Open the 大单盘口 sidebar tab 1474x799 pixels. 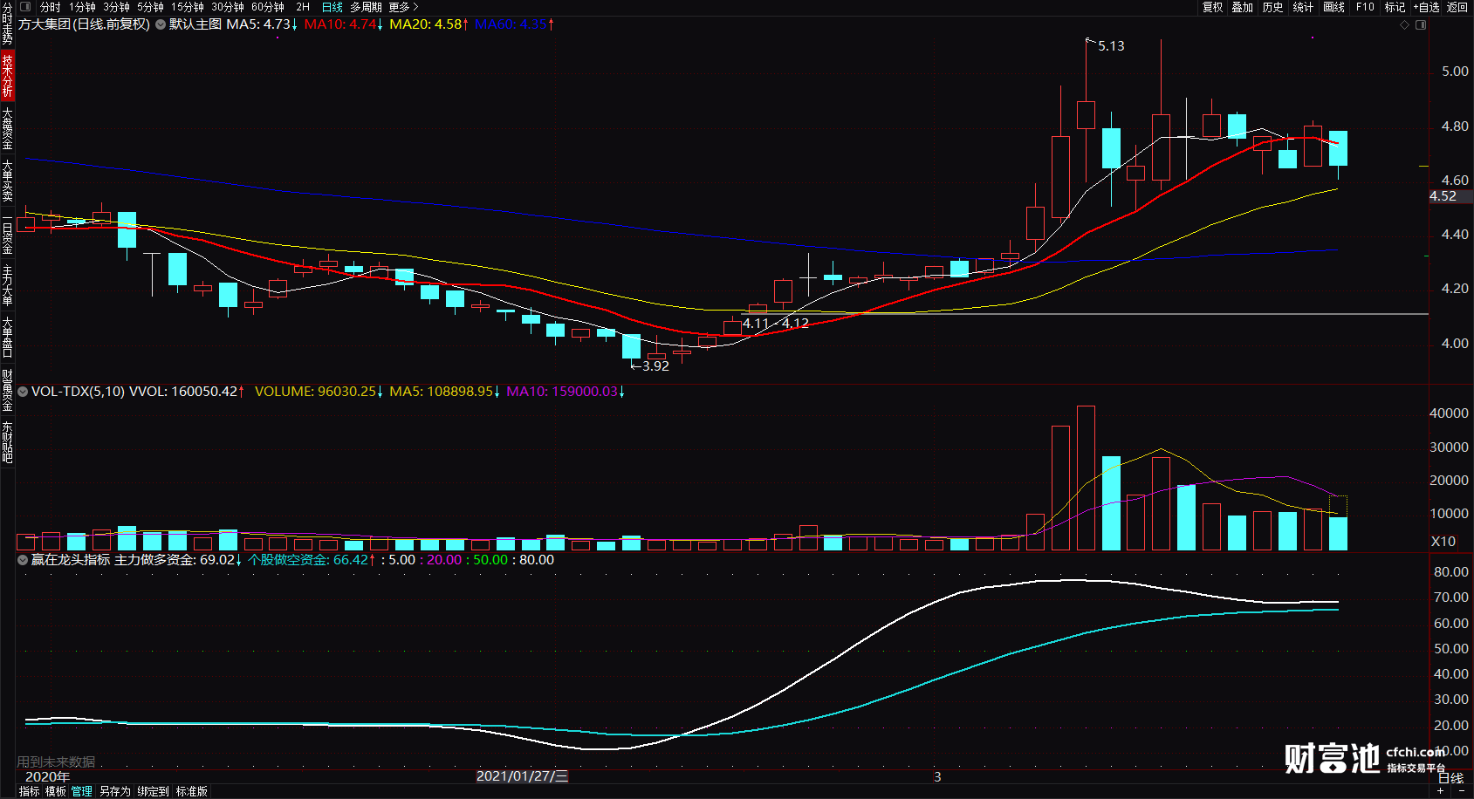click(x=7, y=338)
